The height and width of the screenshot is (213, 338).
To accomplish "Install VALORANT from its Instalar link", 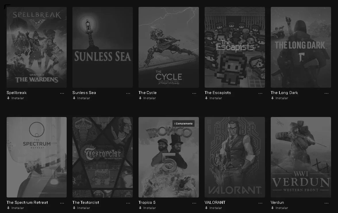I will pyautogui.click(x=213, y=208).
